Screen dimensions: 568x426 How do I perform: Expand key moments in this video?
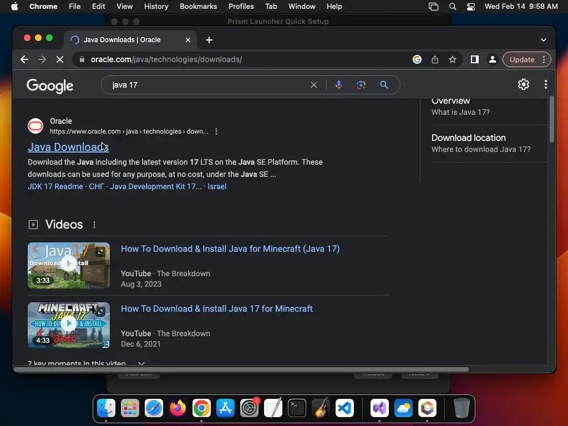(x=141, y=363)
